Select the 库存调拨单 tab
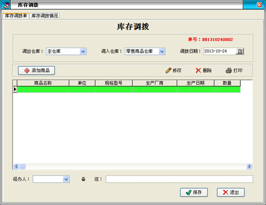Screen dimensions: 266x205 pyautogui.click(x=16, y=16)
